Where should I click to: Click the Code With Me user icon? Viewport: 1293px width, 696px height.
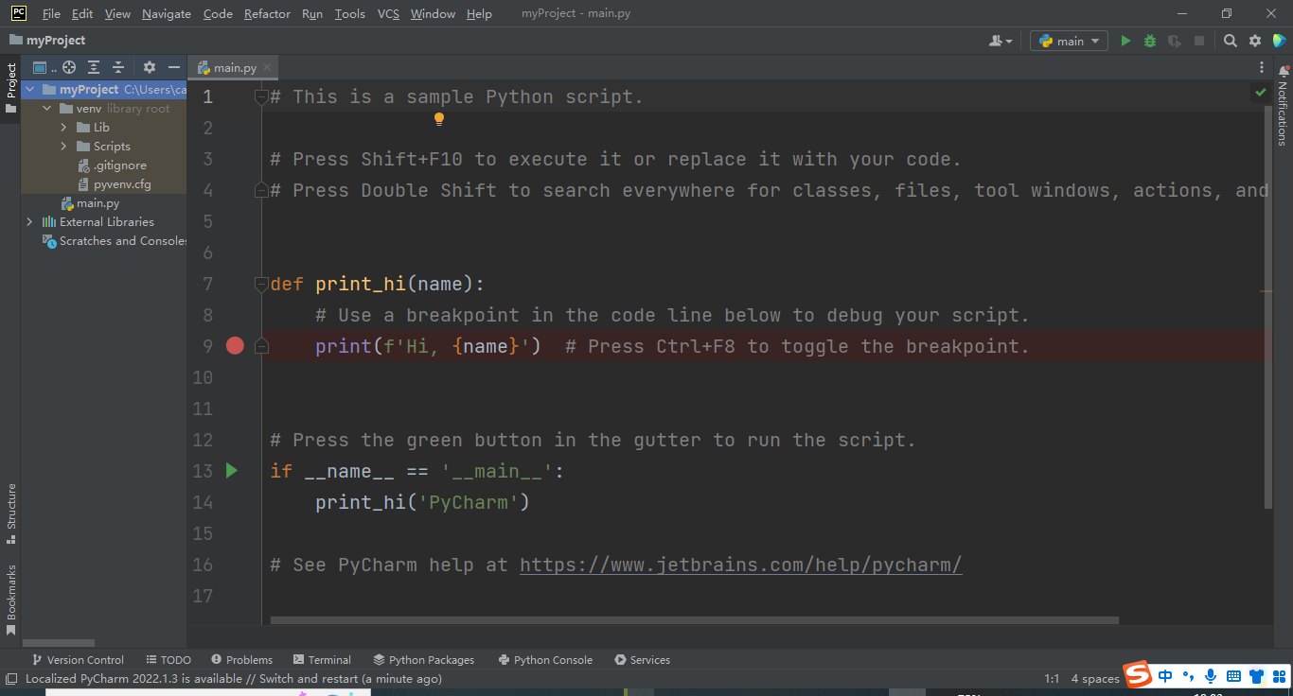tap(1001, 41)
